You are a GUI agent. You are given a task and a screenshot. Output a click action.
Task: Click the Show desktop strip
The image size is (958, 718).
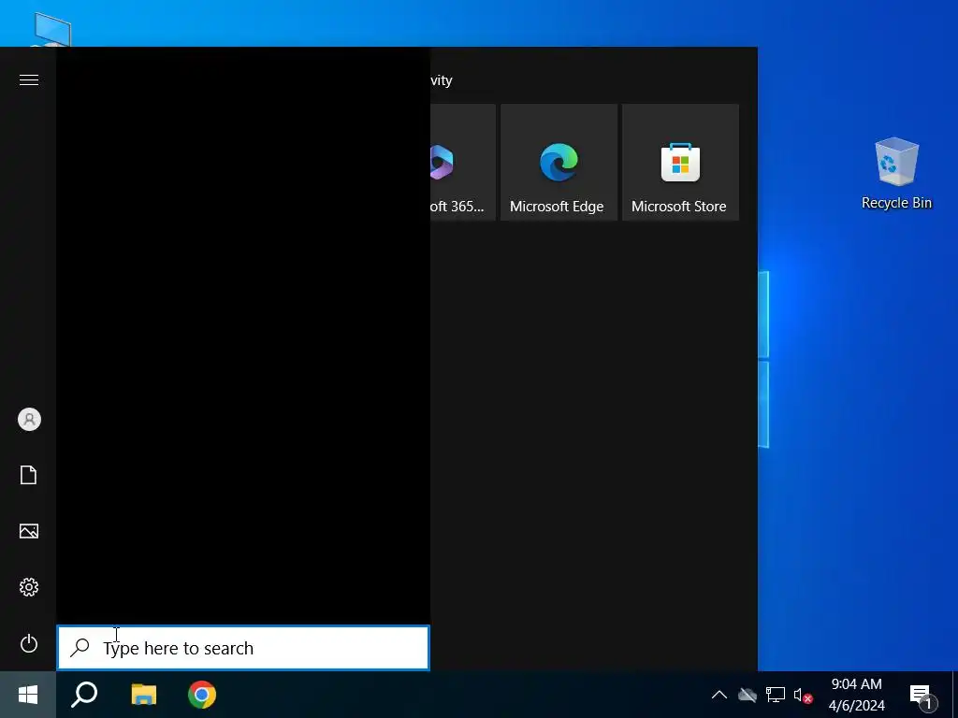point(955,695)
